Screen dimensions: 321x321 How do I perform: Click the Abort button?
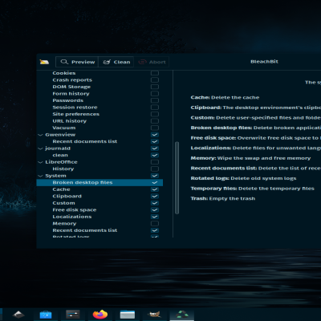(152, 62)
